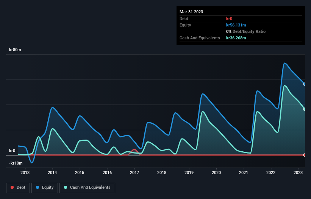
Task: Click Cash And Equivalents tooltip row label
Action: (x=200, y=38)
